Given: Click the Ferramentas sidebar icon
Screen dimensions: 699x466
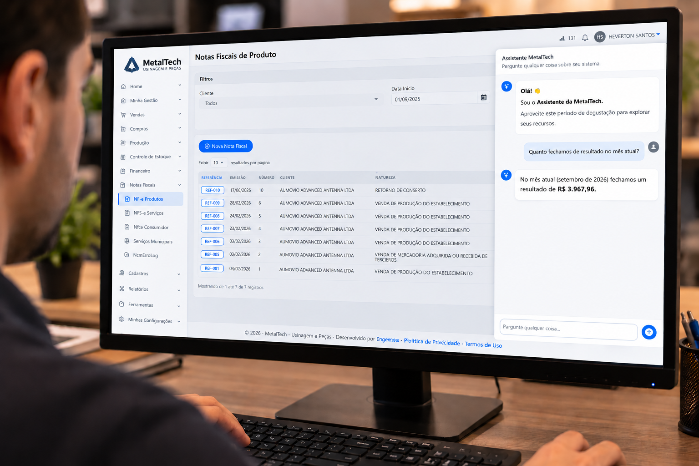Looking at the screenshot, I should coord(122,304).
